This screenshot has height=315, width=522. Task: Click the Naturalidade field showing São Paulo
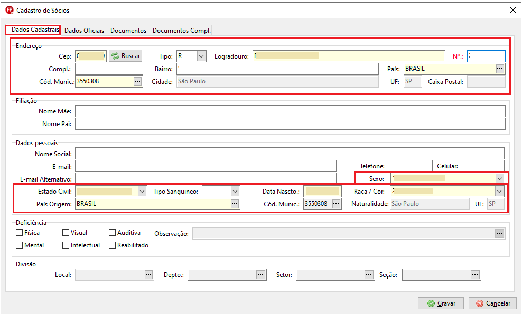click(x=430, y=204)
